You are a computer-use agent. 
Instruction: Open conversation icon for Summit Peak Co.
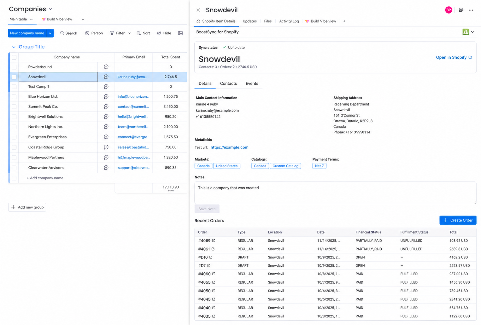click(x=106, y=107)
